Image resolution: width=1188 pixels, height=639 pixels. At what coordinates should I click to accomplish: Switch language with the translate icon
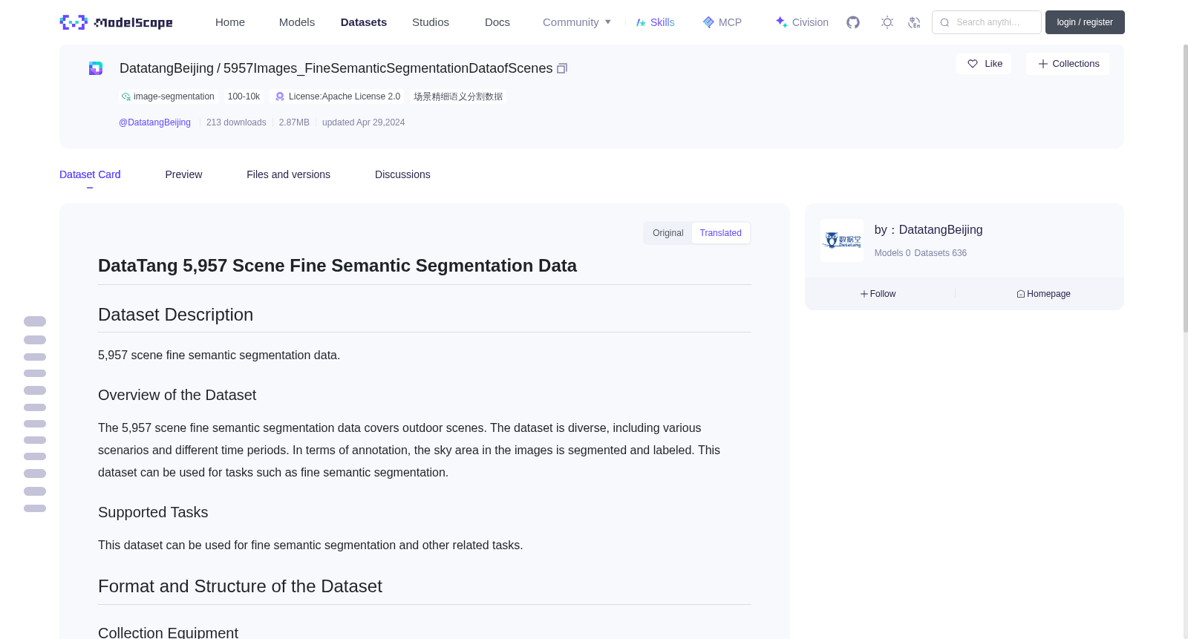point(914,22)
